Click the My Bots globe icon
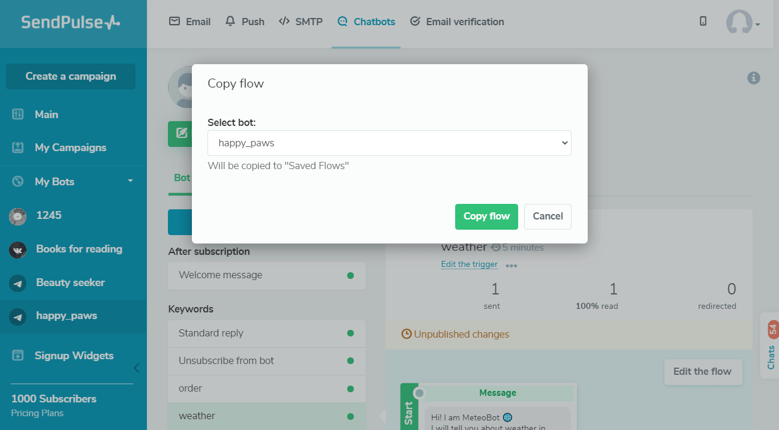Screen dimensions: 779x430 [x=18, y=181]
